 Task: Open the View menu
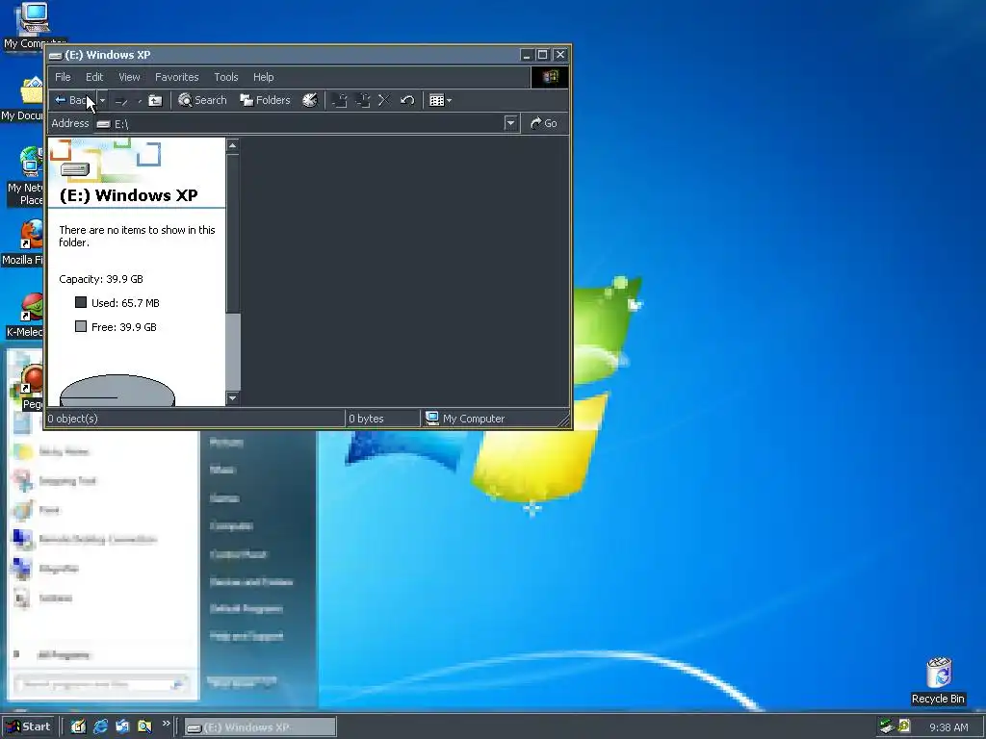coord(129,77)
